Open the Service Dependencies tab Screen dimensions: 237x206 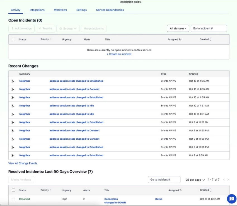coord(110,10)
